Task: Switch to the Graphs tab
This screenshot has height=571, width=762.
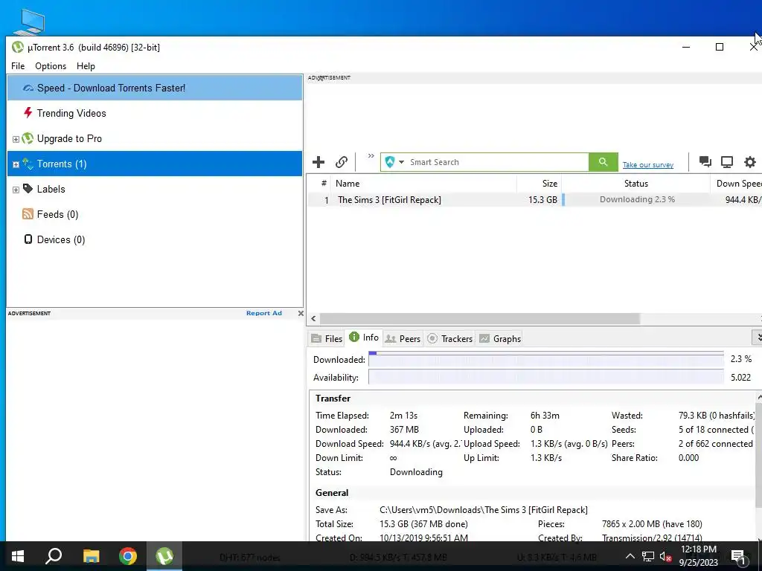Action: pyautogui.click(x=500, y=338)
